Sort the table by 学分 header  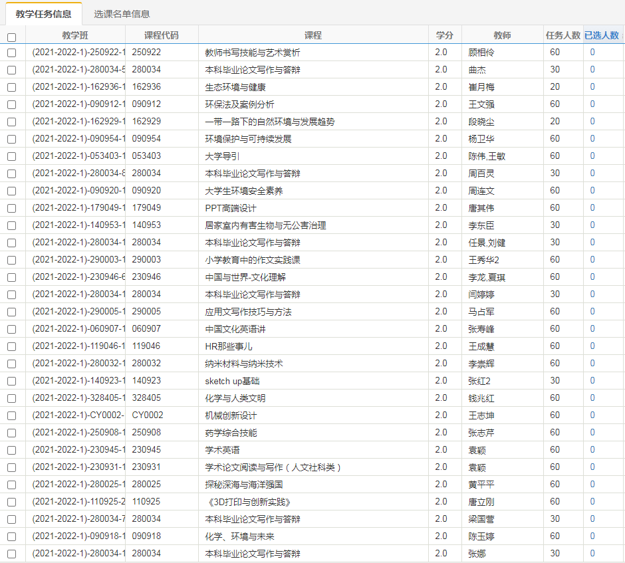click(445, 35)
